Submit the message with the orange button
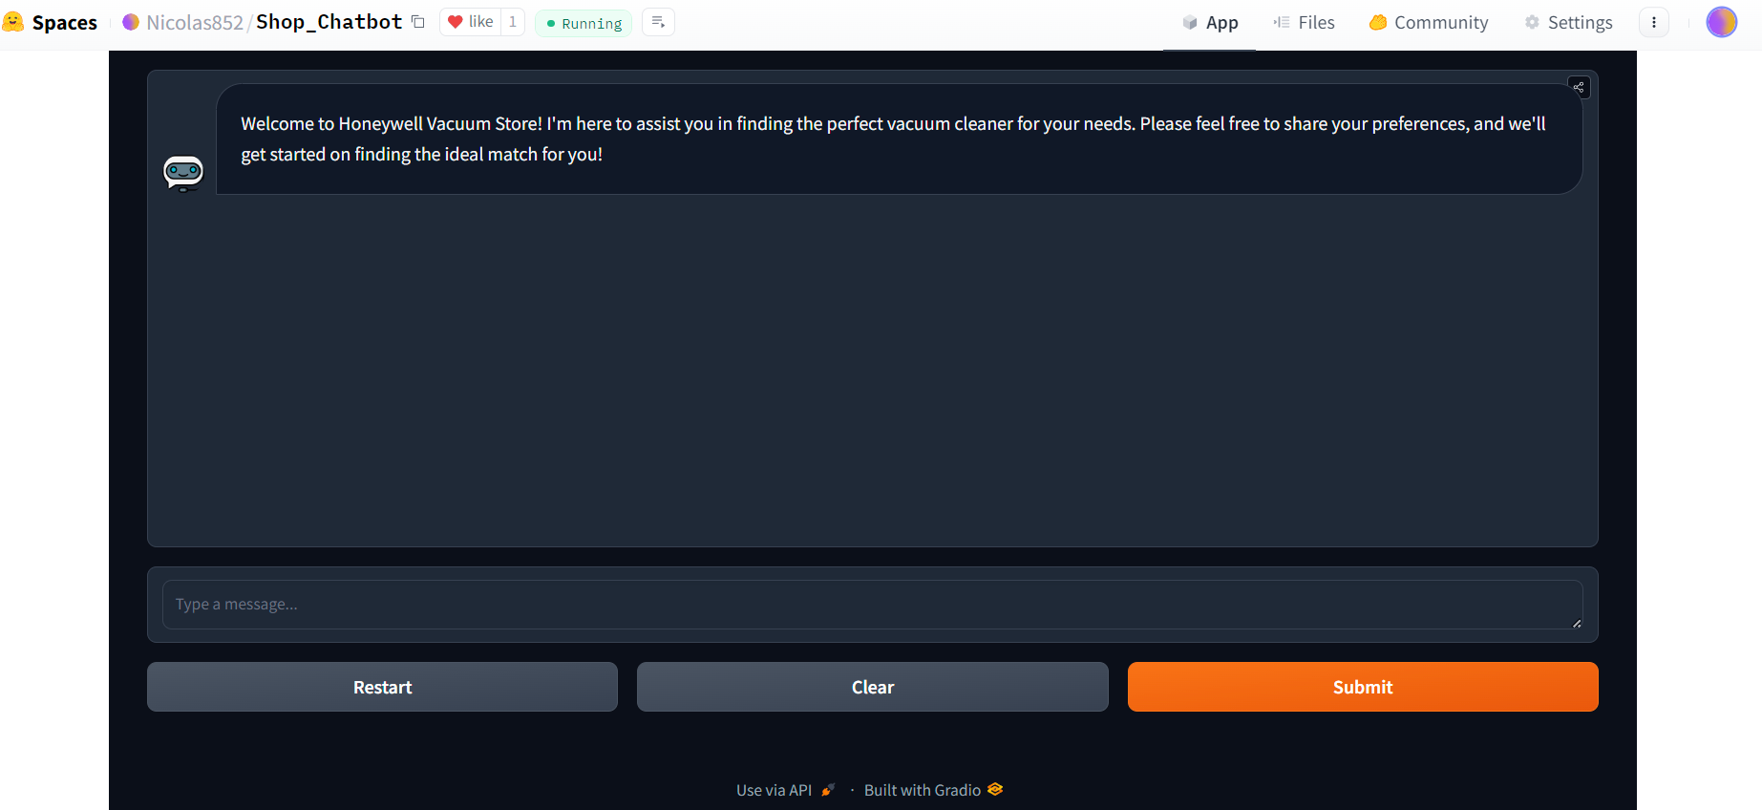 (x=1363, y=687)
